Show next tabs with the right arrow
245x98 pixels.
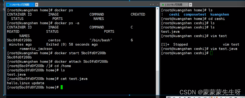click(x=153, y=5)
